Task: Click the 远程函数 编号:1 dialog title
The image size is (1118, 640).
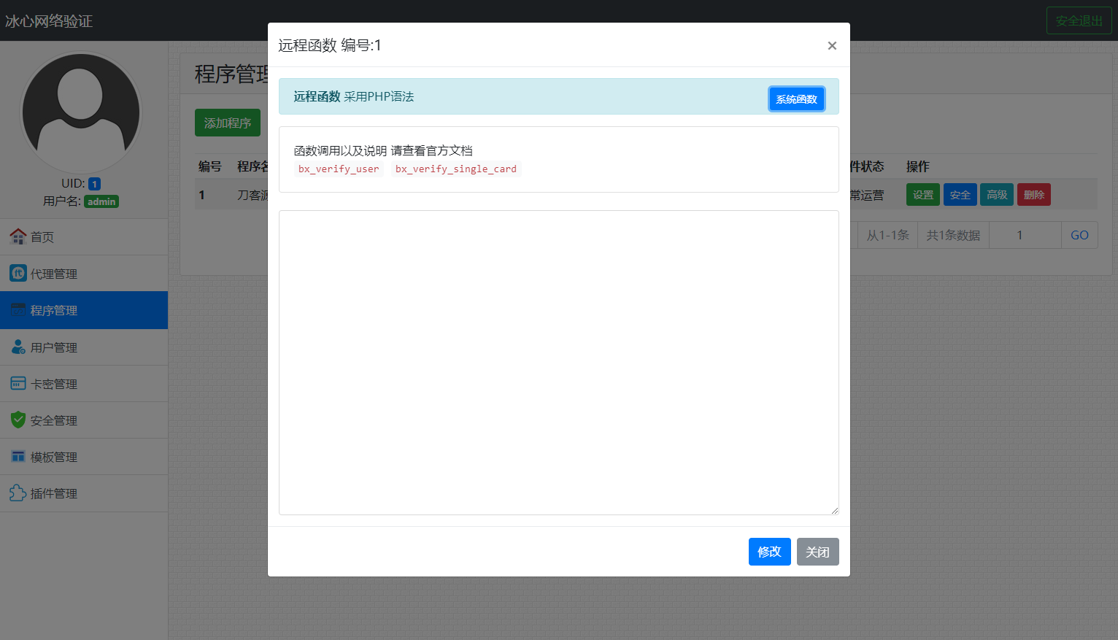Action: 330,45
